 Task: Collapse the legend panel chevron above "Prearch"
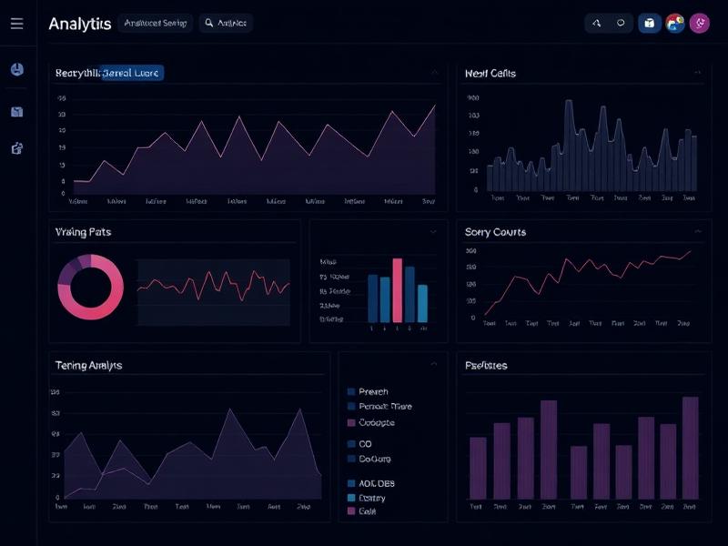tap(434, 364)
